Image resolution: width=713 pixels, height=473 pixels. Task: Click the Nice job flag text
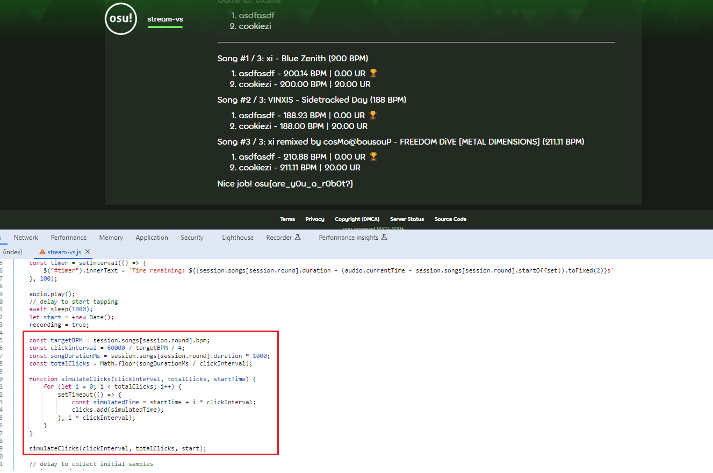click(285, 184)
